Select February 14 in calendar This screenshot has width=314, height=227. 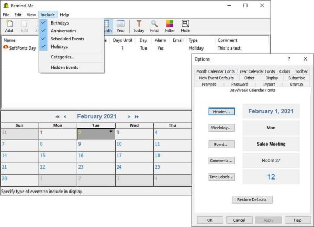[x=19, y=157]
